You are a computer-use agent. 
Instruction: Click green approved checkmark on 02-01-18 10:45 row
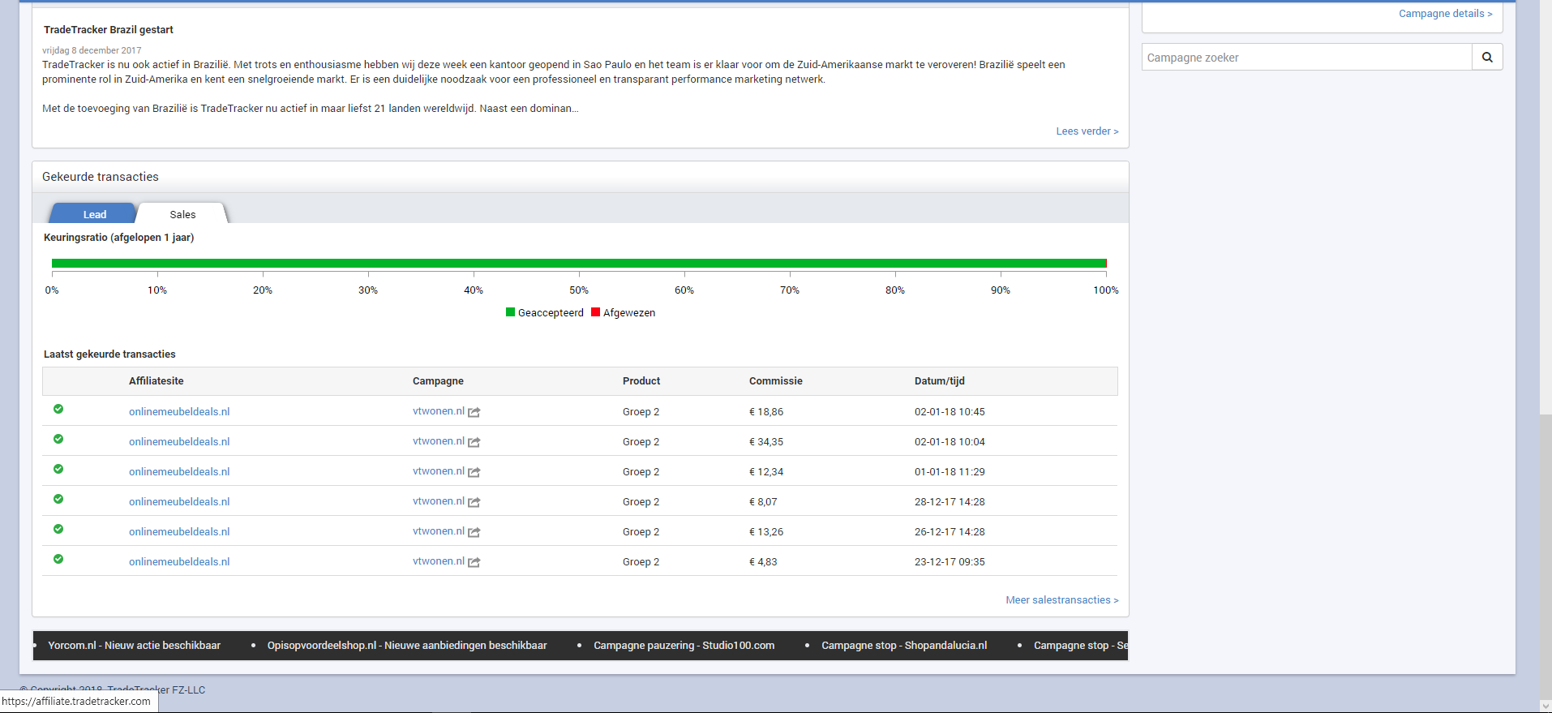(58, 409)
